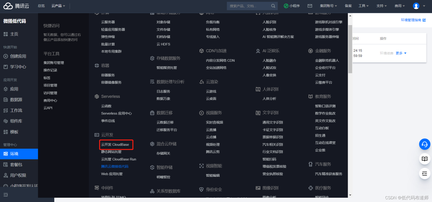Click the 主页 home icon in sidebar
Screen dimensions: 432x202
click(x=6, y=34)
